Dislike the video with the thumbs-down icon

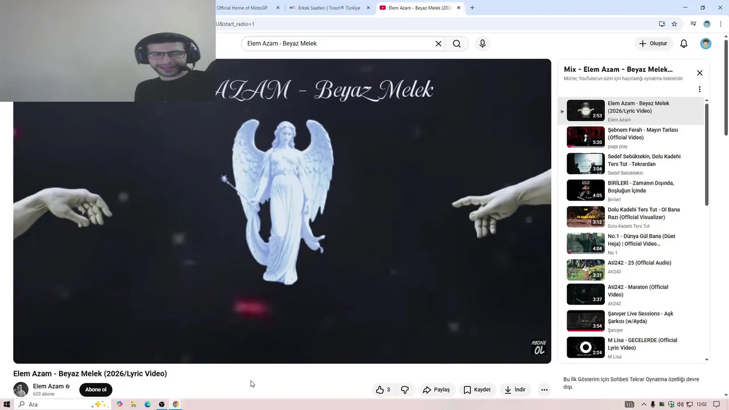pyautogui.click(x=405, y=389)
